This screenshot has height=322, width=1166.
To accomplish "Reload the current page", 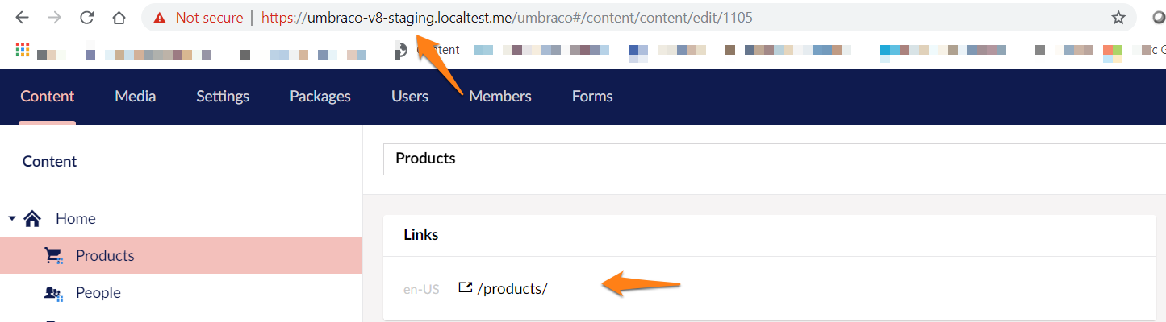I will [x=87, y=17].
